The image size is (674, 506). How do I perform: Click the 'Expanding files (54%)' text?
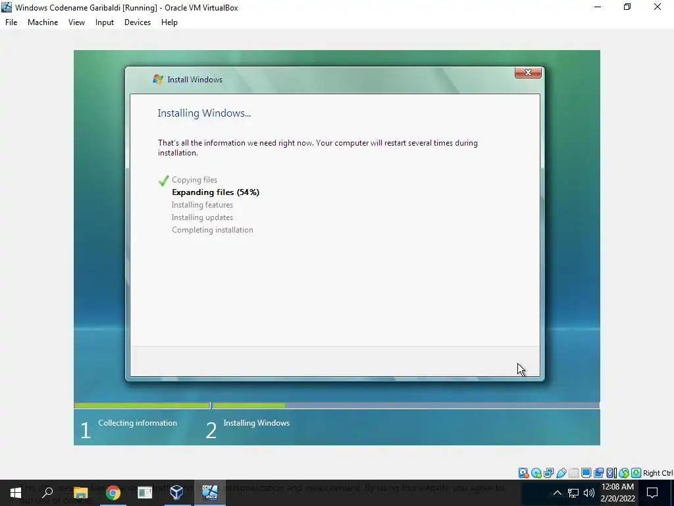[x=215, y=192]
